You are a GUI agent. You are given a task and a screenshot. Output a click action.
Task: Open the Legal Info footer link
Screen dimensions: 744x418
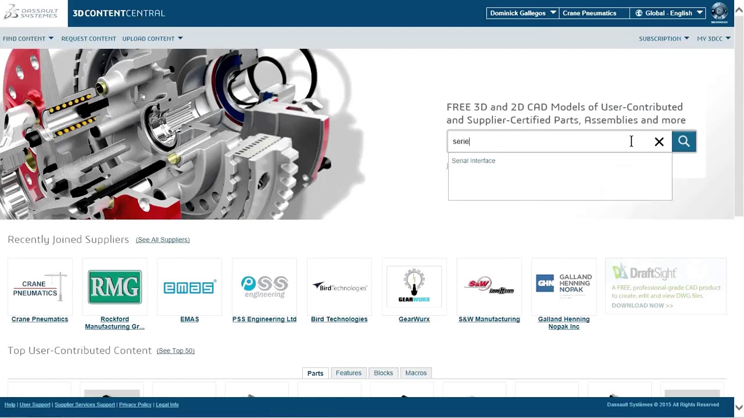coord(167,405)
